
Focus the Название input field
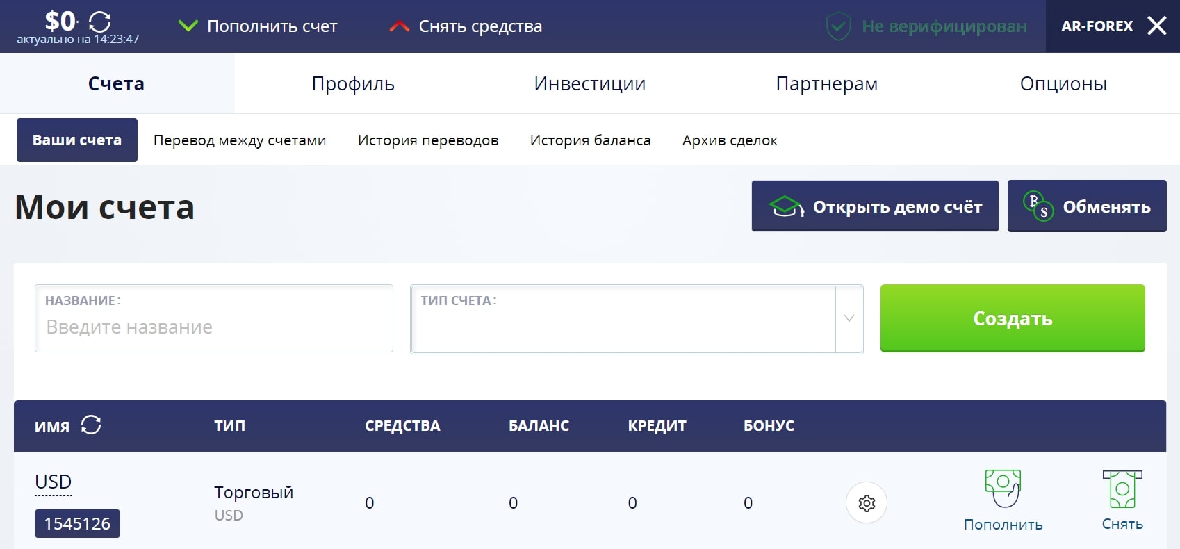214,318
